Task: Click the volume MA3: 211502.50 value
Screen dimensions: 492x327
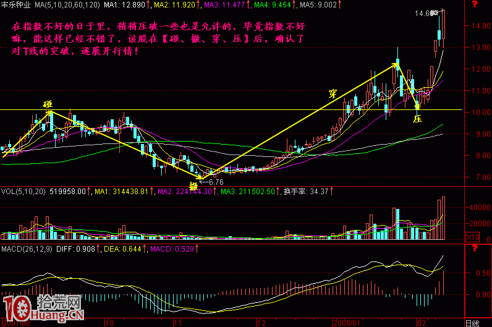Action: [x=248, y=191]
